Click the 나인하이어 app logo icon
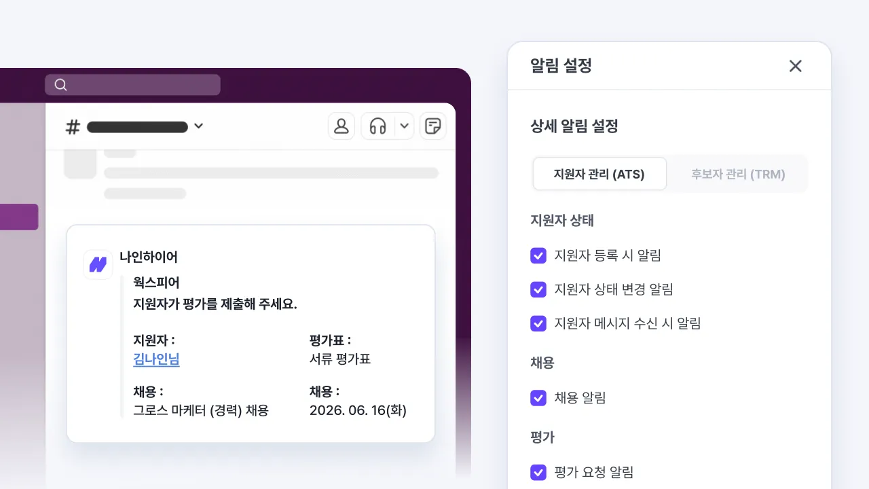This screenshot has width=869, height=489. 98,264
